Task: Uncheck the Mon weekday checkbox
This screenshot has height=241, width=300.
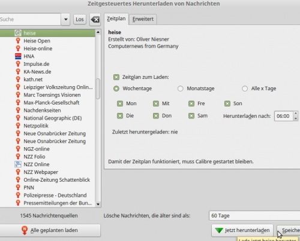Action: point(120,103)
